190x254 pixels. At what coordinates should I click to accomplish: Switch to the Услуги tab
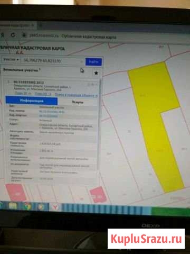[78, 102]
